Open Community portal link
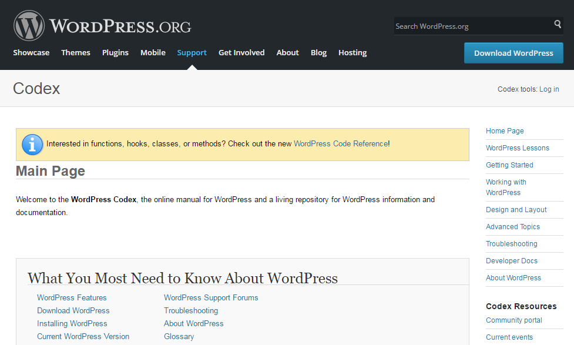574x345 pixels. 513,320
